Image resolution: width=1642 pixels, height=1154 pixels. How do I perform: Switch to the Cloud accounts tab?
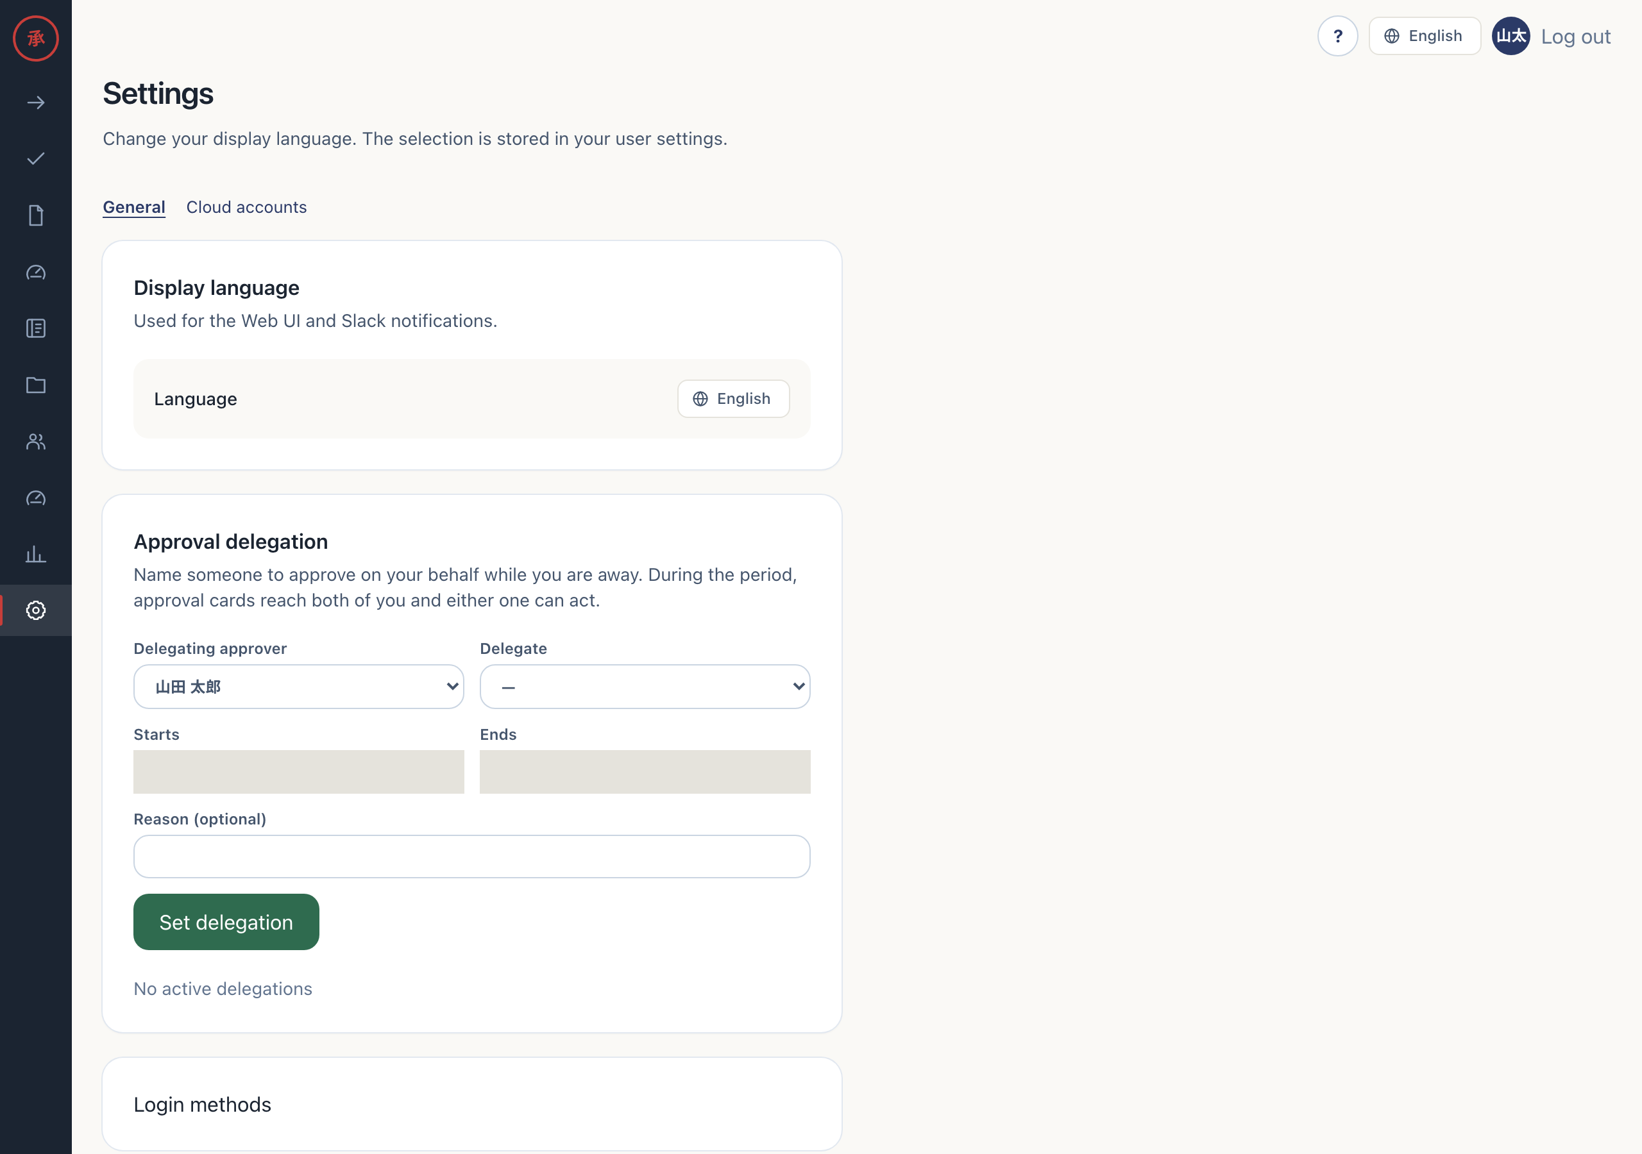tap(247, 207)
